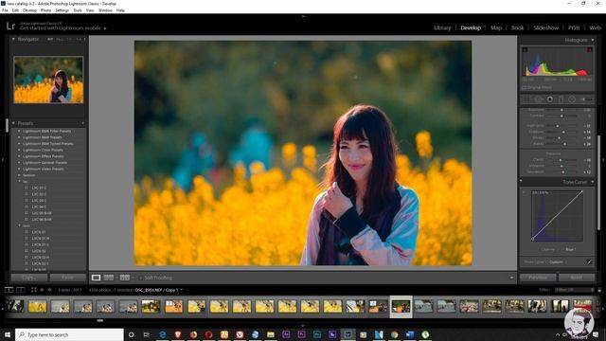
Task: Toggle Original Photo checkbox under histogram
Action: [524, 87]
